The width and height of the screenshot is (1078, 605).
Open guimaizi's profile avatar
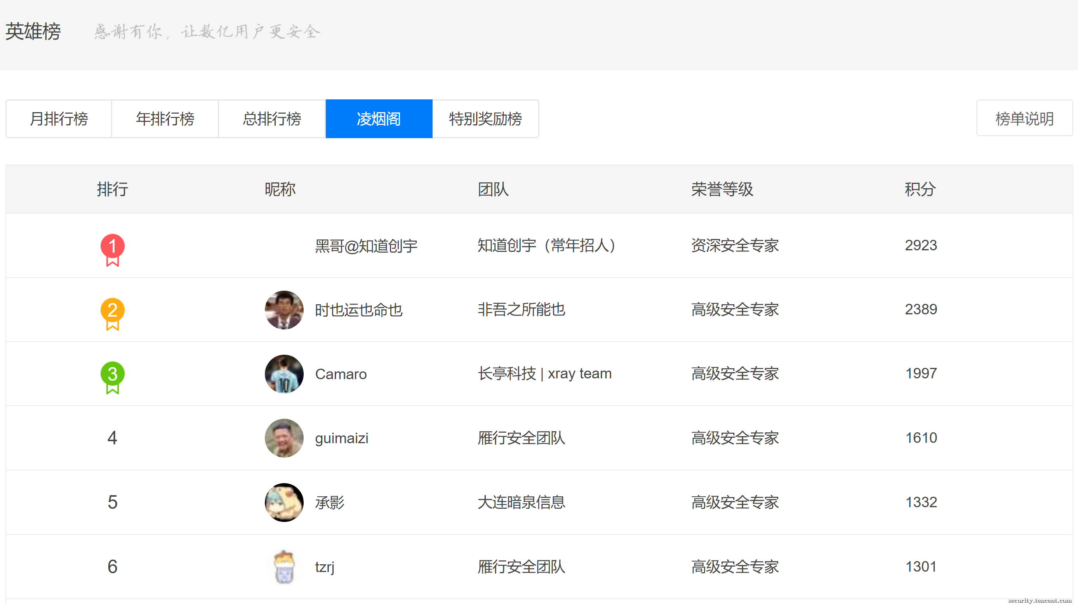pos(284,438)
